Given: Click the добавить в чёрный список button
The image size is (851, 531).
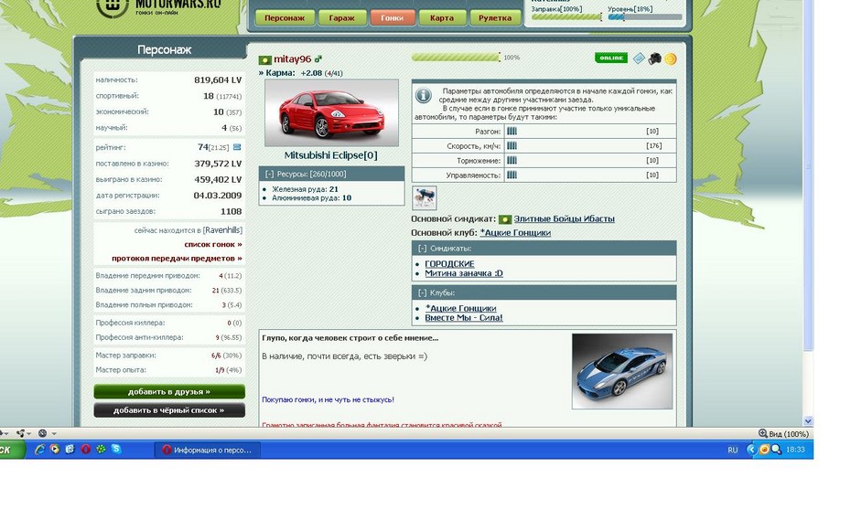Looking at the screenshot, I should (169, 410).
